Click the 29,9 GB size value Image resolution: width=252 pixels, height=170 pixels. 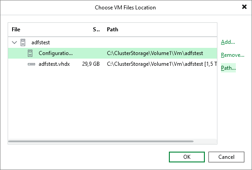click(91, 64)
